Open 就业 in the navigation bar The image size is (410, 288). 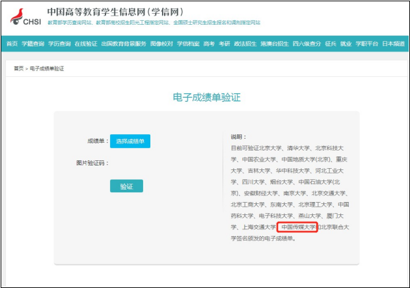(x=346, y=44)
